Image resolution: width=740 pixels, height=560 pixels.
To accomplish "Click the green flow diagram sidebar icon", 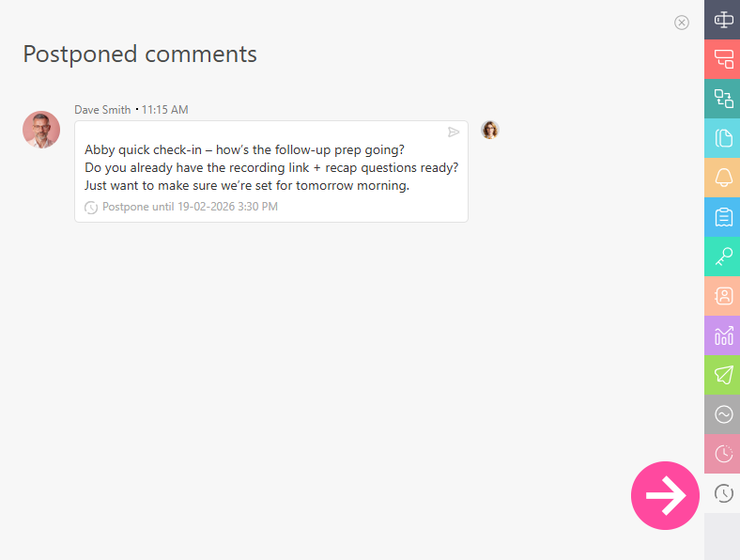I will click(x=723, y=99).
